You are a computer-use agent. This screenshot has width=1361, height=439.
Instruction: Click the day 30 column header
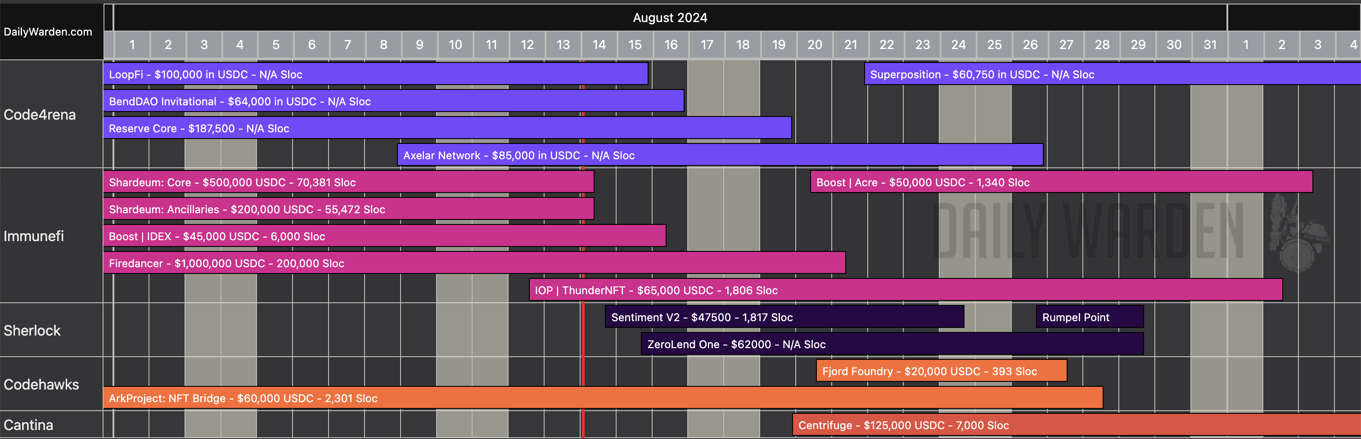[x=1174, y=45]
